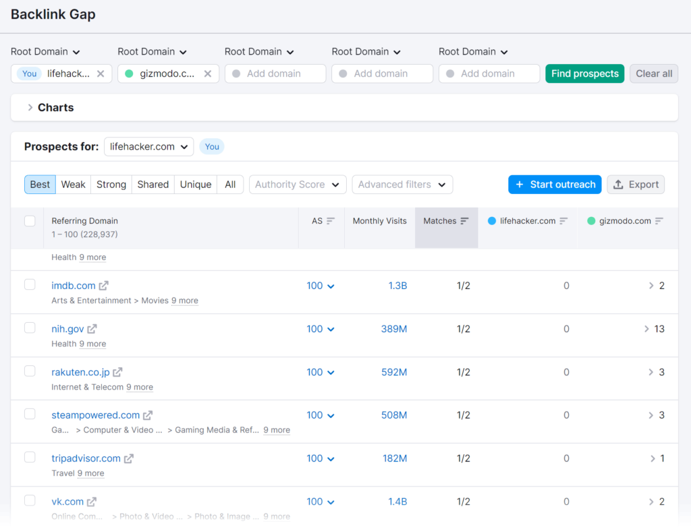Open vk.com via its external link icon
The width and height of the screenshot is (691, 527).
pos(92,501)
